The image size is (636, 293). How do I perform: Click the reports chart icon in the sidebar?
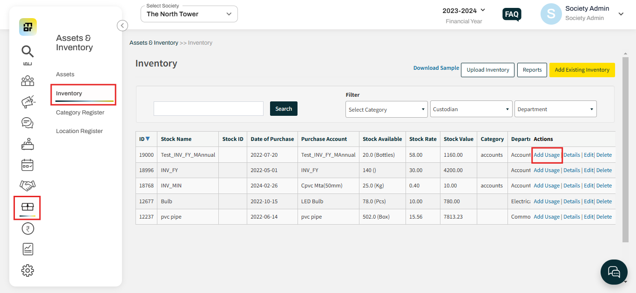pos(27,249)
